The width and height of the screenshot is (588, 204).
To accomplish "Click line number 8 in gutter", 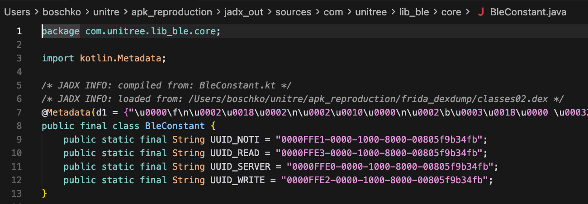I will click(x=19, y=126).
